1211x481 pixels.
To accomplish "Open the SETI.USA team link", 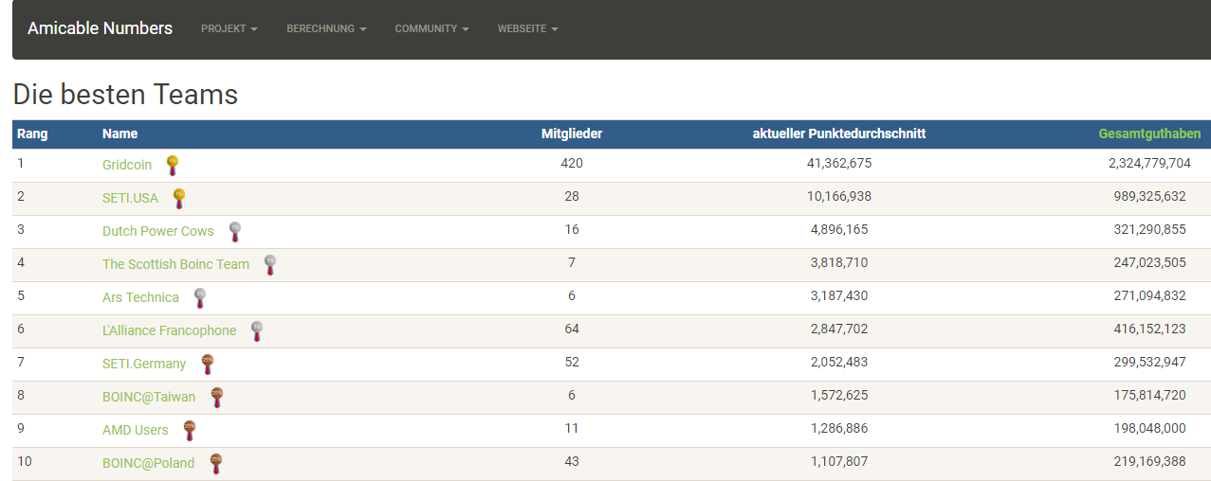I will 130,198.
